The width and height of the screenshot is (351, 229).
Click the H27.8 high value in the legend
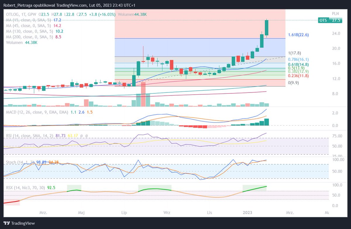57,14
